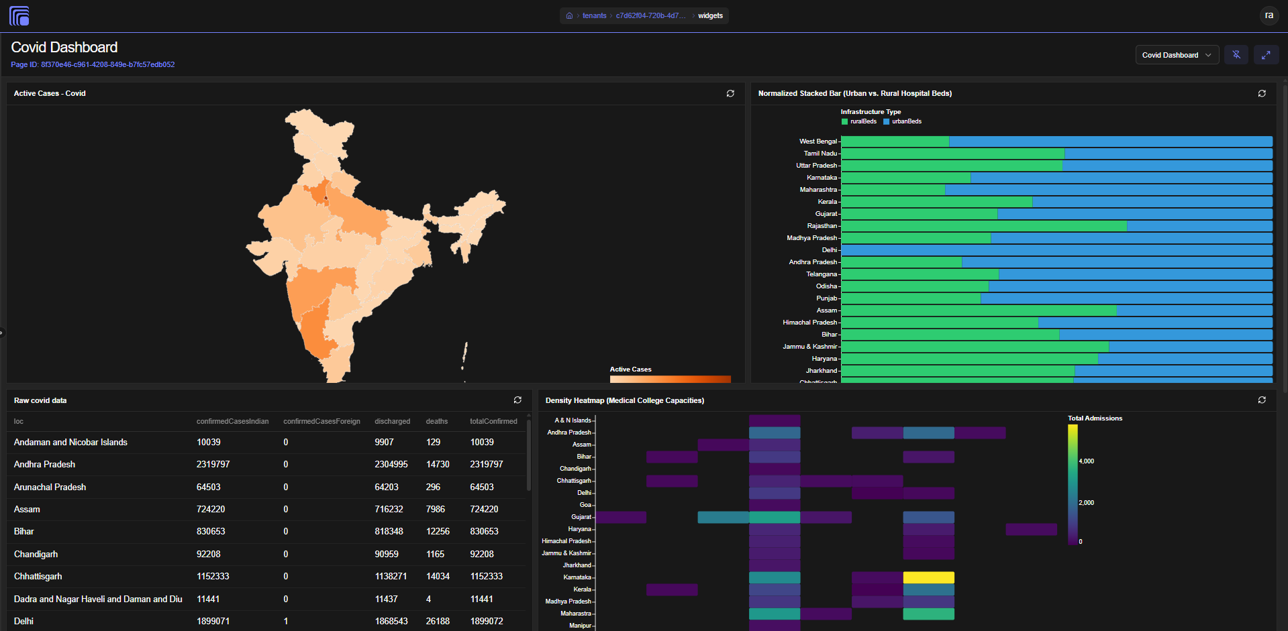This screenshot has height=631, width=1288.
Task: Click the Active Cases color gradient legend
Action: tap(670, 379)
